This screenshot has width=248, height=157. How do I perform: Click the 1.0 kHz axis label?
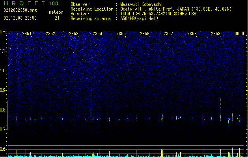pyautogui.click(x=3, y=71)
